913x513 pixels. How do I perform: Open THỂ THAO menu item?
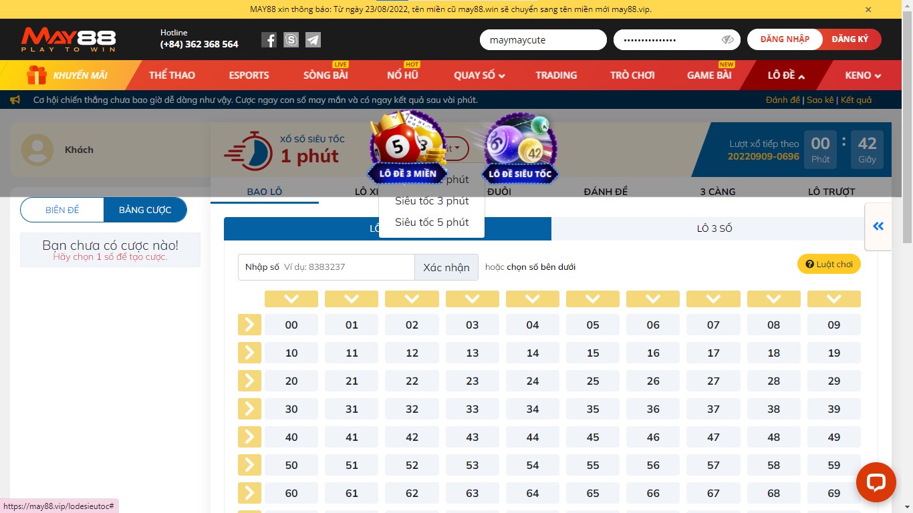172,75
